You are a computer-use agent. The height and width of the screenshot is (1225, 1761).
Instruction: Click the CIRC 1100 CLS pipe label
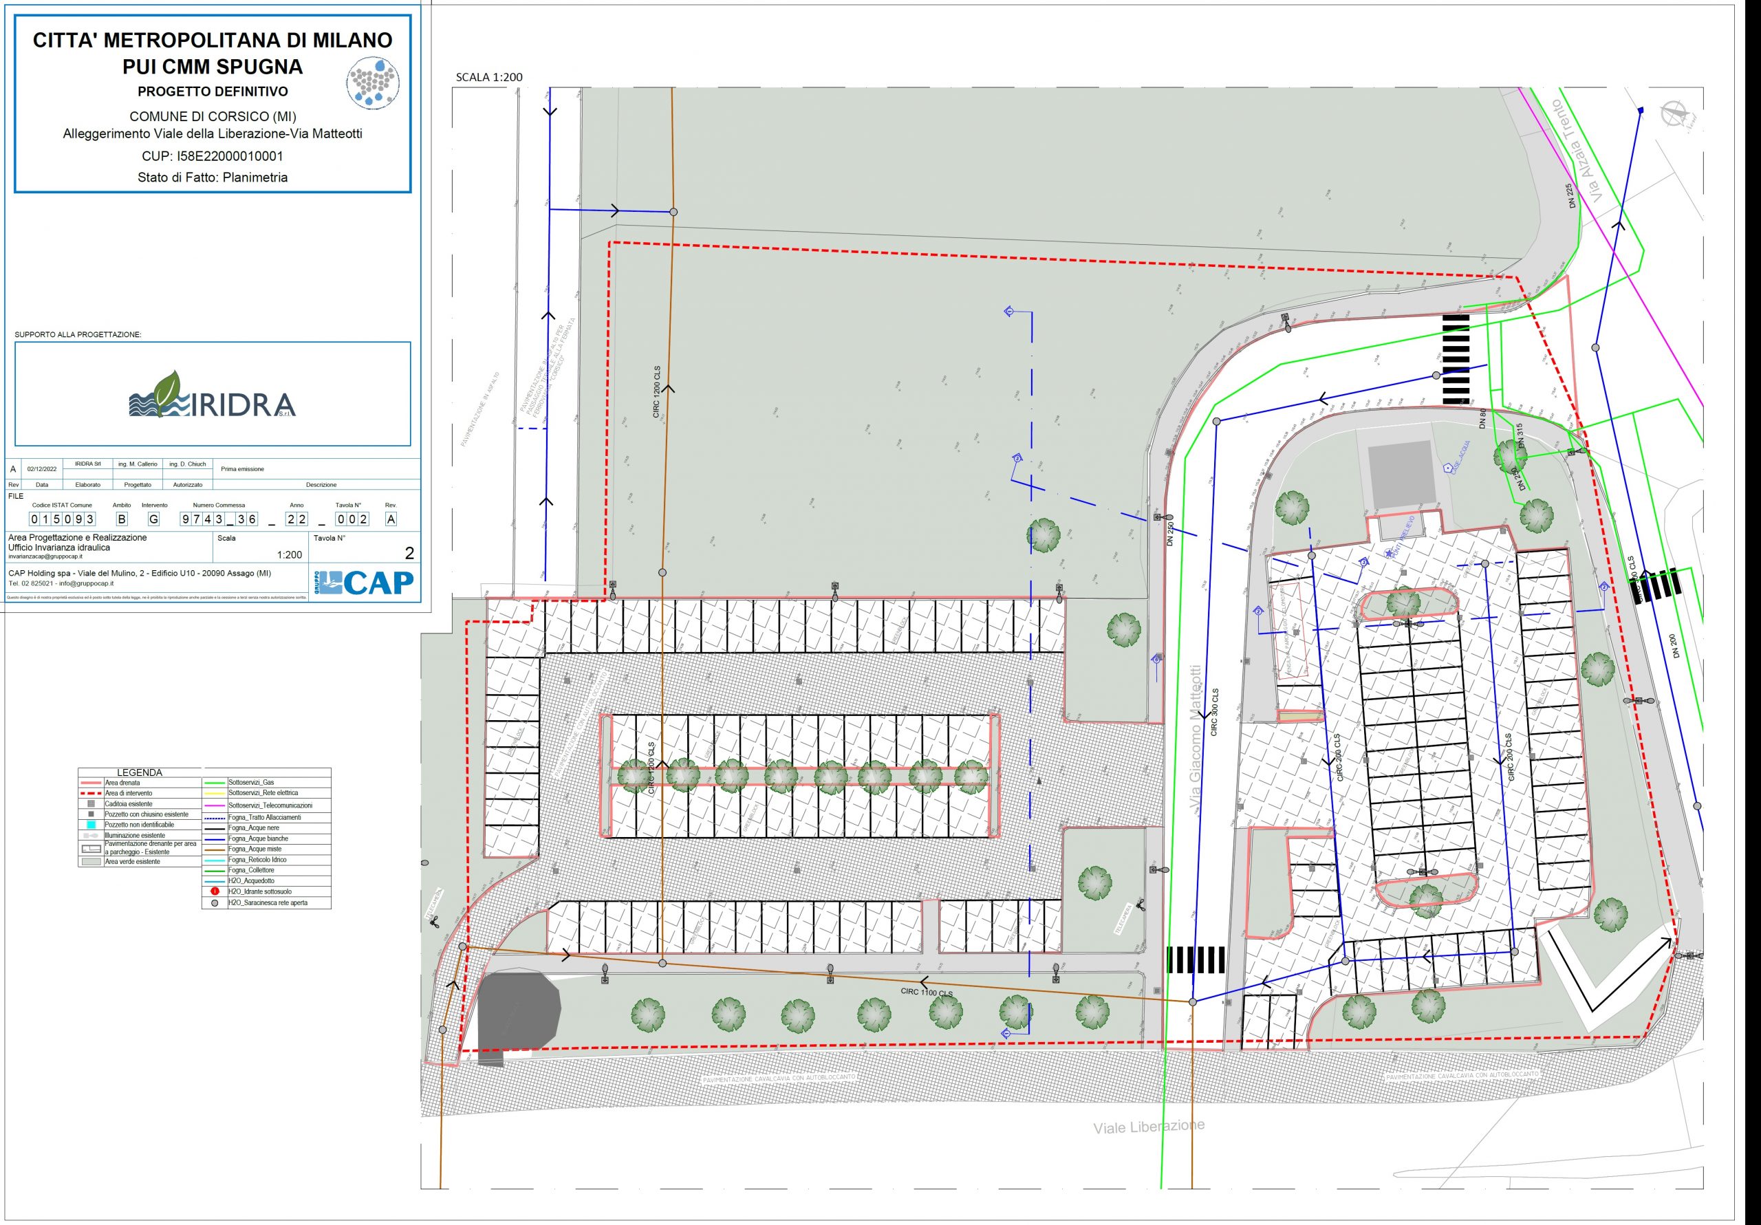pos(927,993)
